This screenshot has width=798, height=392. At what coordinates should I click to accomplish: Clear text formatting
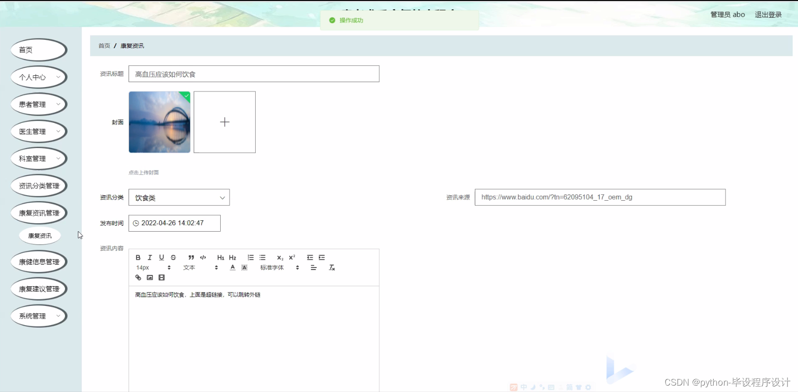tap(332, 268)
